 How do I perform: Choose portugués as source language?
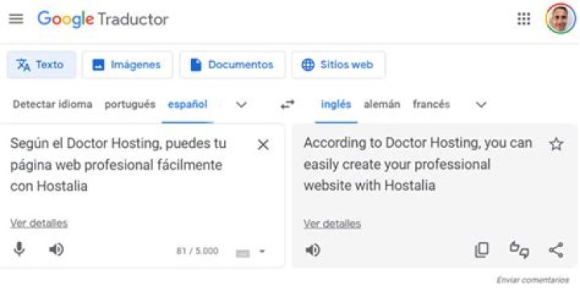point(130,105)
